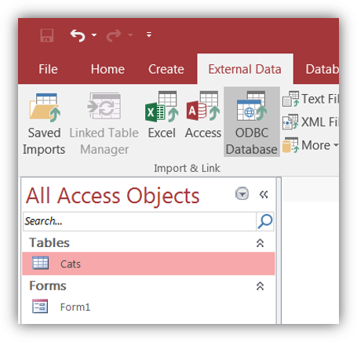
Task: Open the Redo history dropdown arrow
Action: 130,35
